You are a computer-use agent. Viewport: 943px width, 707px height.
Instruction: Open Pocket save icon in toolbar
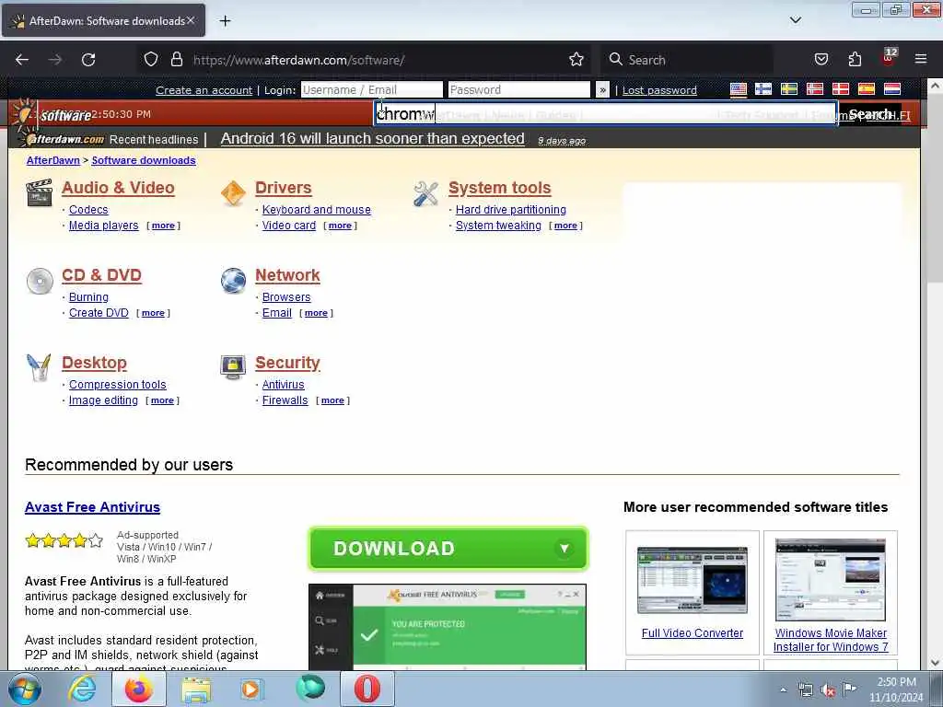[821, 60]
